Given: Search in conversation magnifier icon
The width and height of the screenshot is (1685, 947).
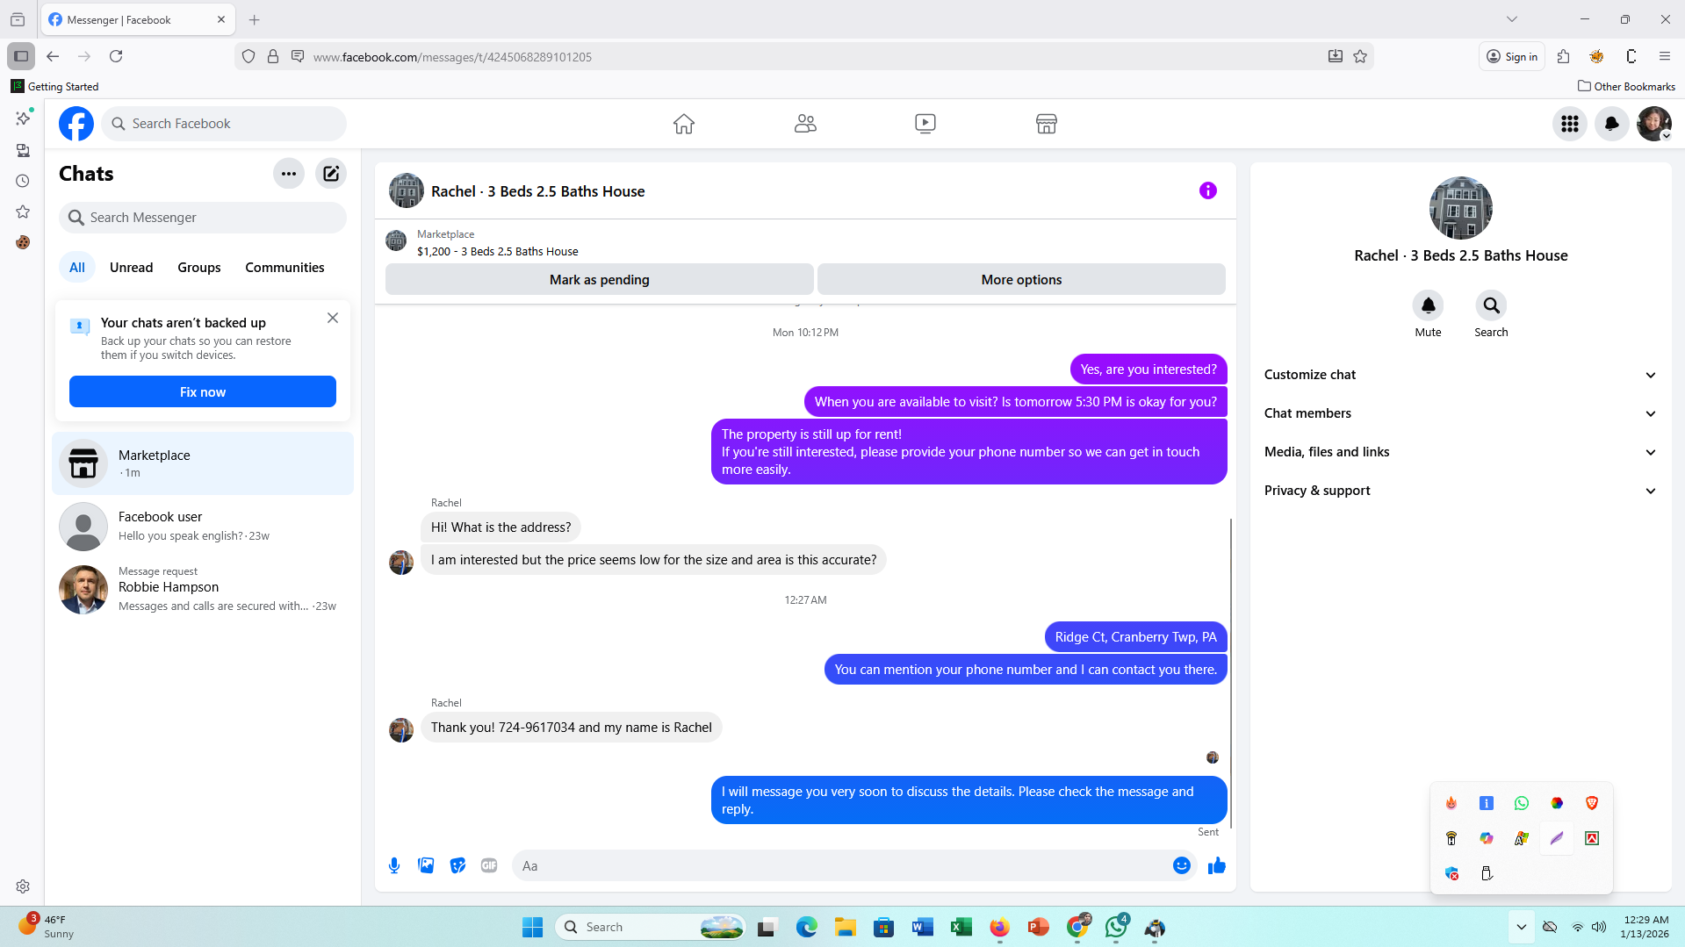Looking at the screenshot, I should coord(1491,305).
